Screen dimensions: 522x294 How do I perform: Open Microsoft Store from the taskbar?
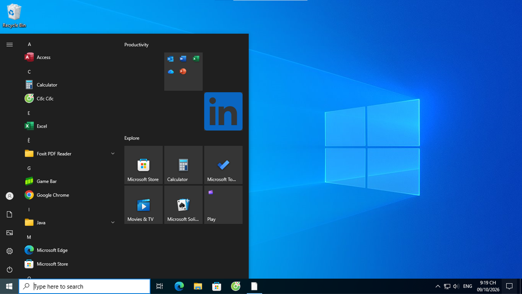[x=217, y=287]
